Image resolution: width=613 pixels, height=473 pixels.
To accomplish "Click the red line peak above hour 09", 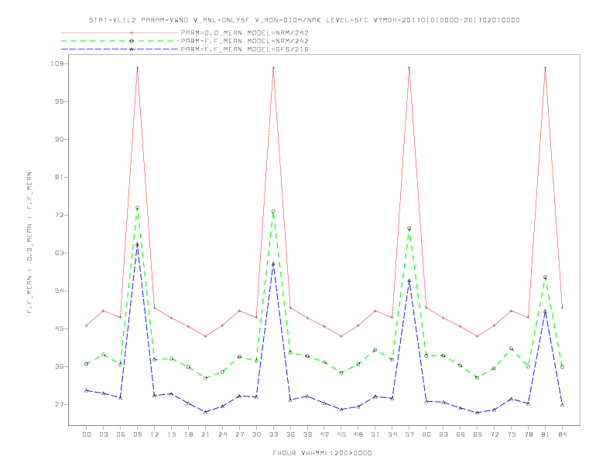I will (x=137, y=68).
